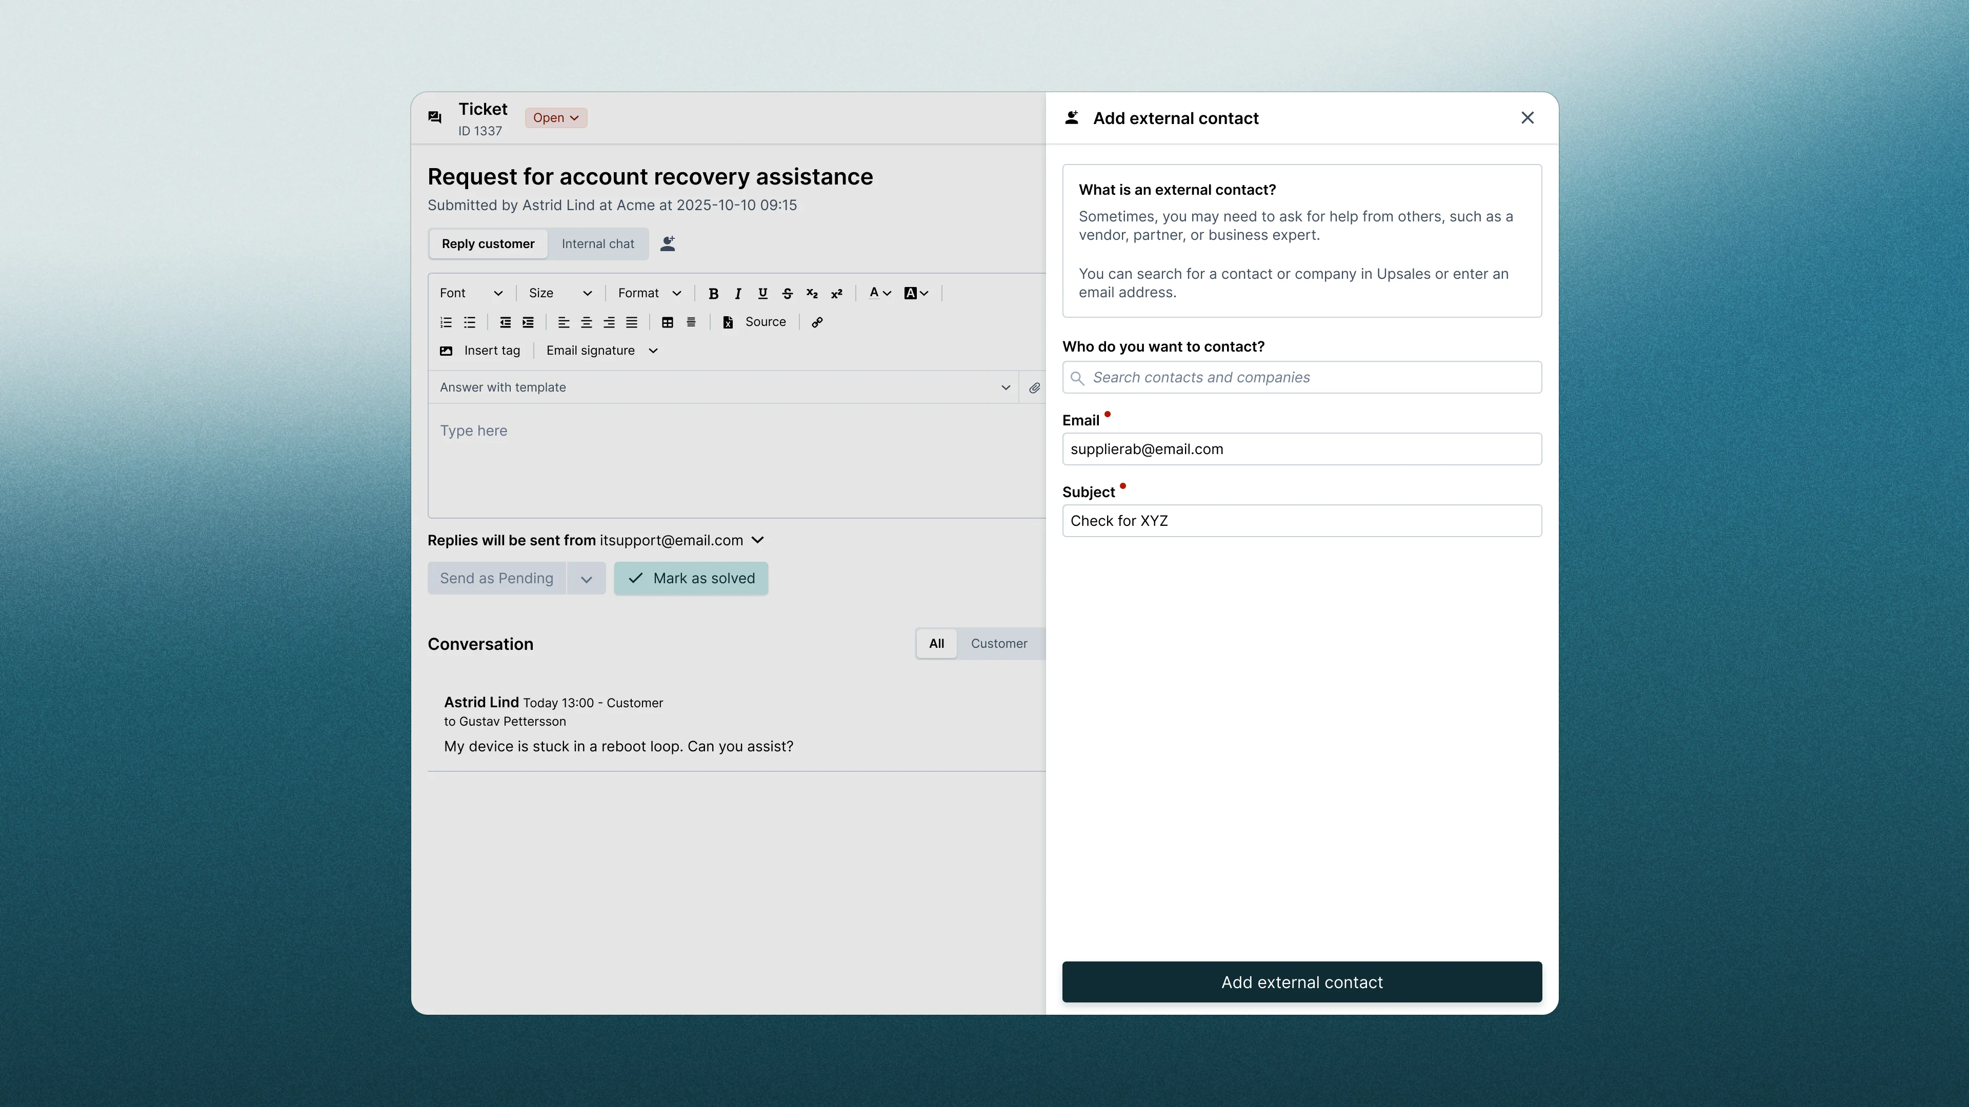
Task: Click the Subject input field
Action: (x=1302, y=521)
